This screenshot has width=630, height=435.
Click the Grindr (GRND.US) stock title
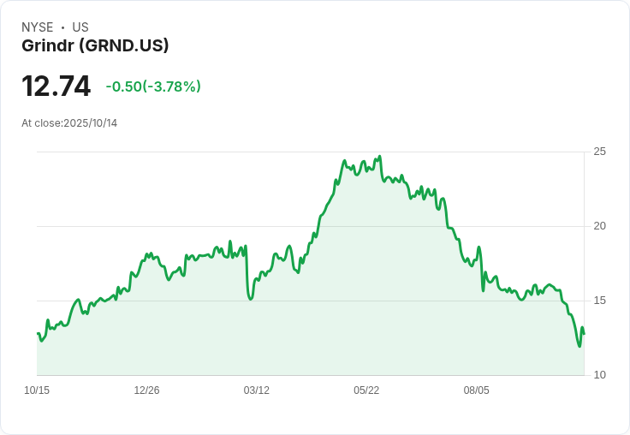[x=95, y=45]
